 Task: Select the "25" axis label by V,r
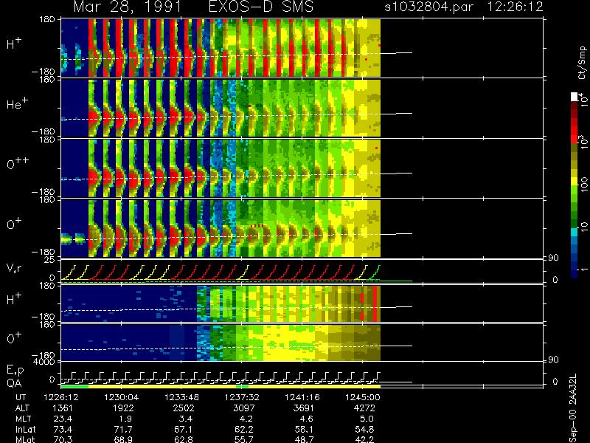click(51, 260)
